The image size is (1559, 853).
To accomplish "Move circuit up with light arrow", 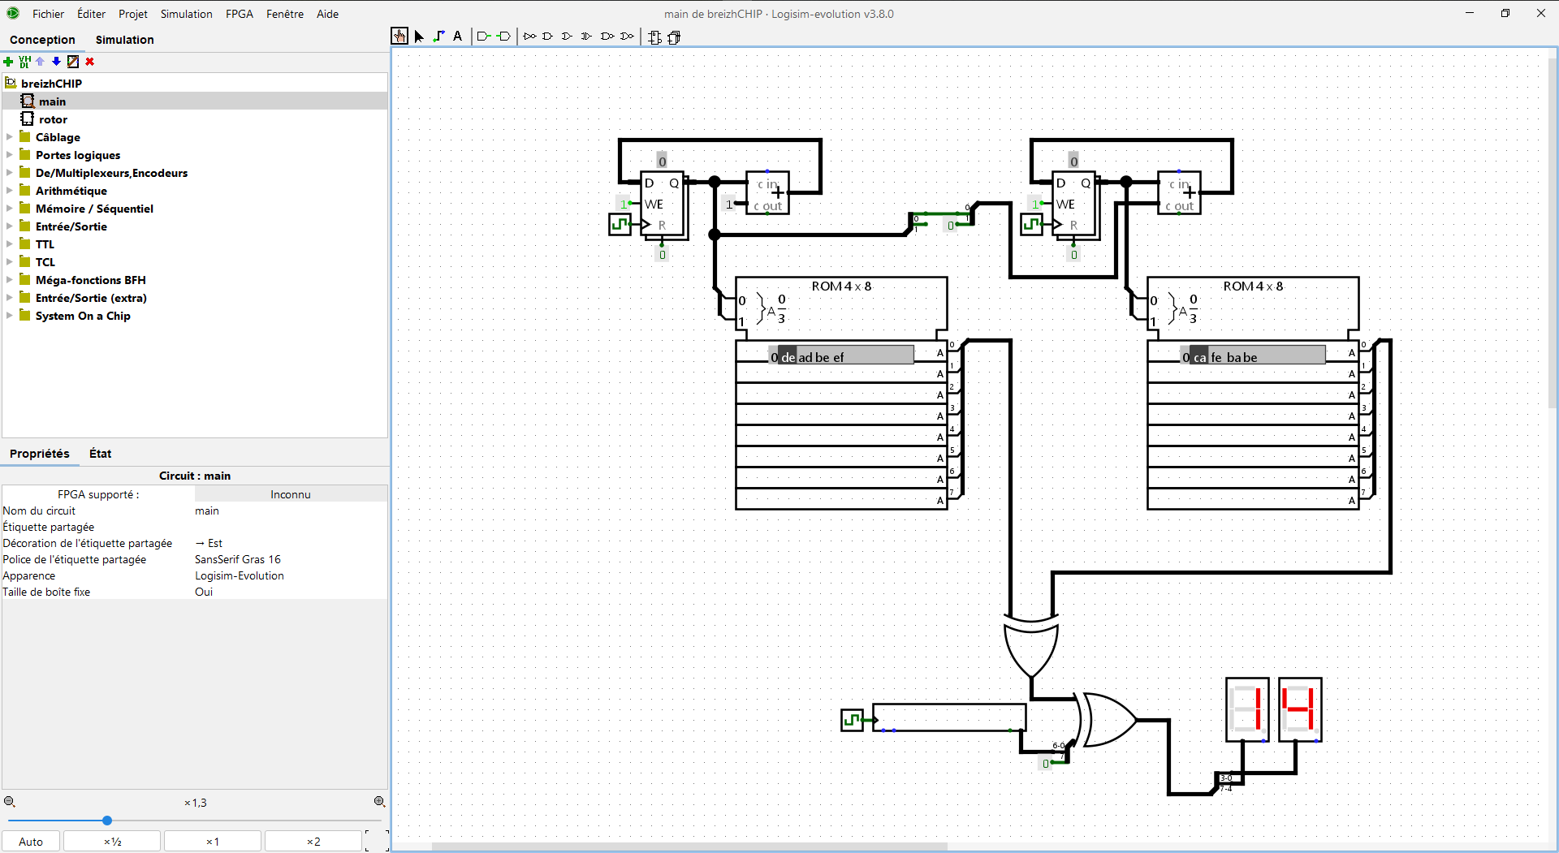I will [40, 62].
